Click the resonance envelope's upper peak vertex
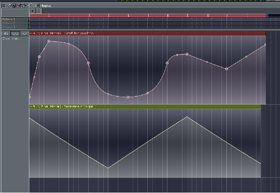 [187, 117]
